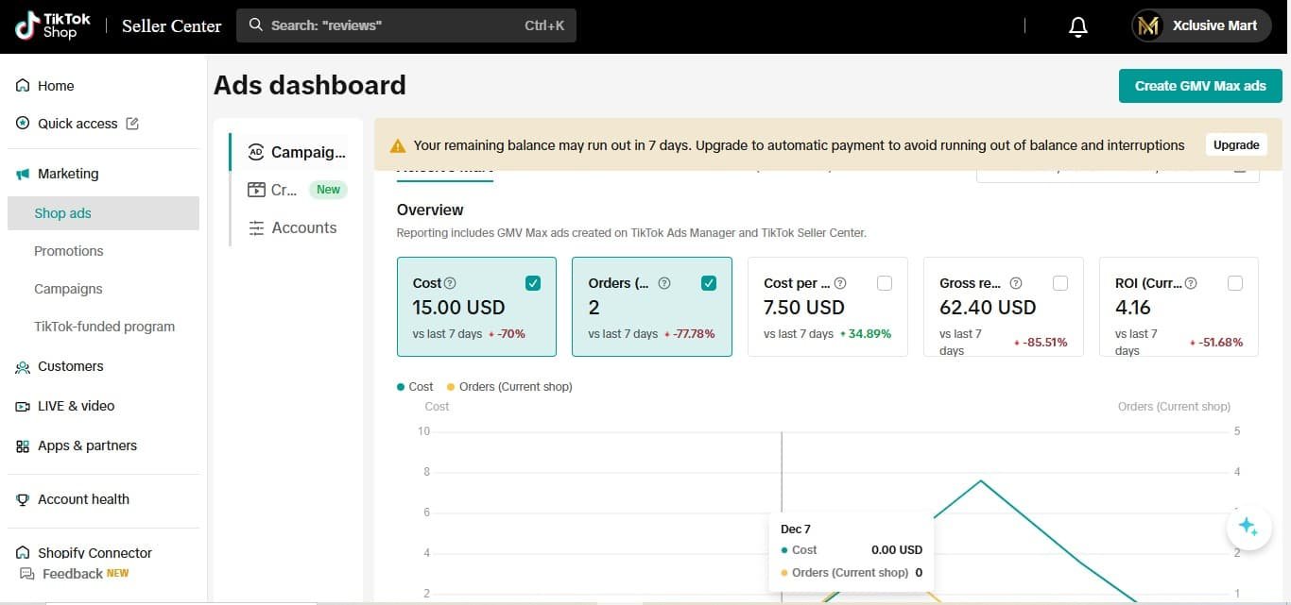Click the Marketing megaphone icon
This screenshot has height=605, width=1291.
pyautogui.click(x=23, y=174)
